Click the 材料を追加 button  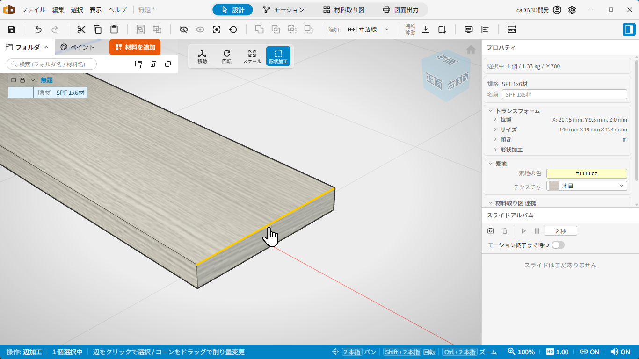(135, 47)
